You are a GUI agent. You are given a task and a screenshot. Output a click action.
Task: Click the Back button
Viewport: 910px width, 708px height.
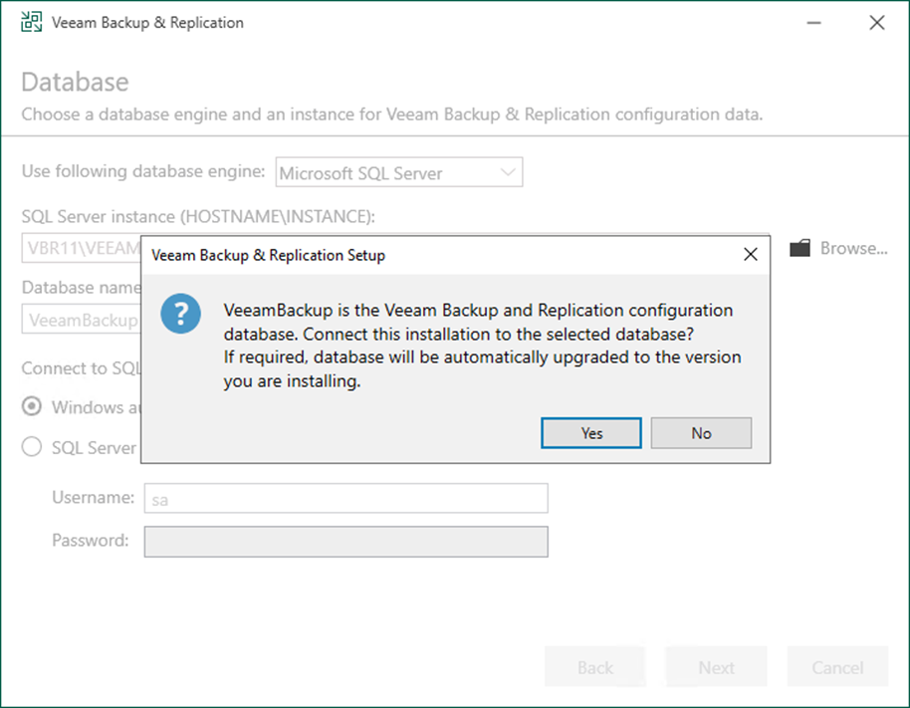(594, 667)
